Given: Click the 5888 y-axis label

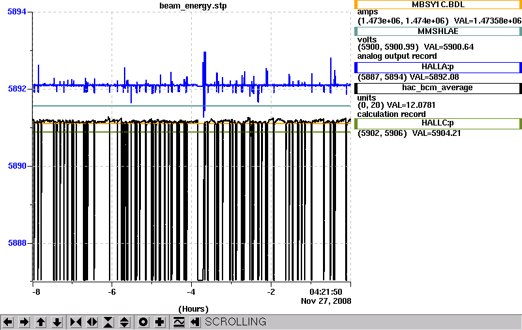Looking at the screenshot, I should point(17,243).
